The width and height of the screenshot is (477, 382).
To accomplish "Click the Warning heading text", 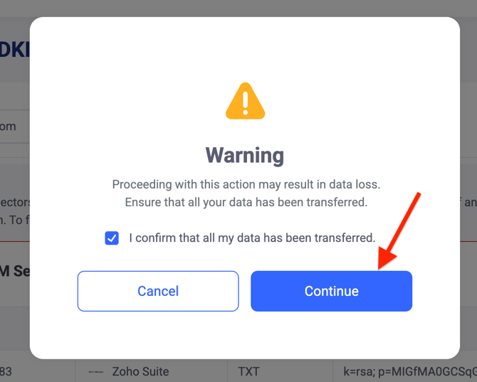I will 245,156.
